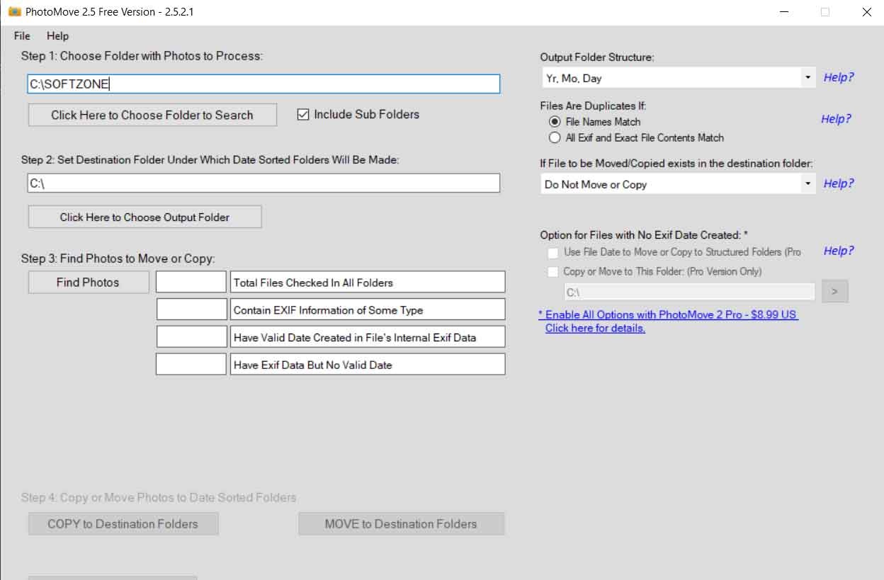This screenshot has width=884, height=580.
Task: Click the small arrow button beside C:\ path
Action: point(835,291)
